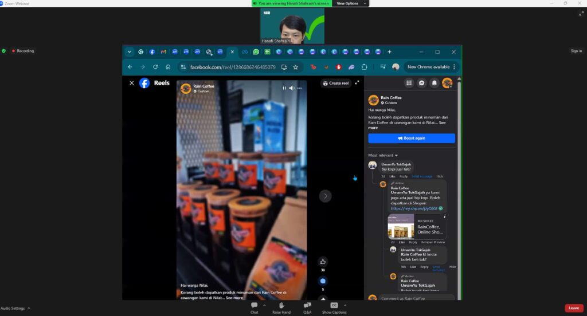Bookmark the page with star icon
This screenshot has height=316, width=587.
click(x=295, y=67)
